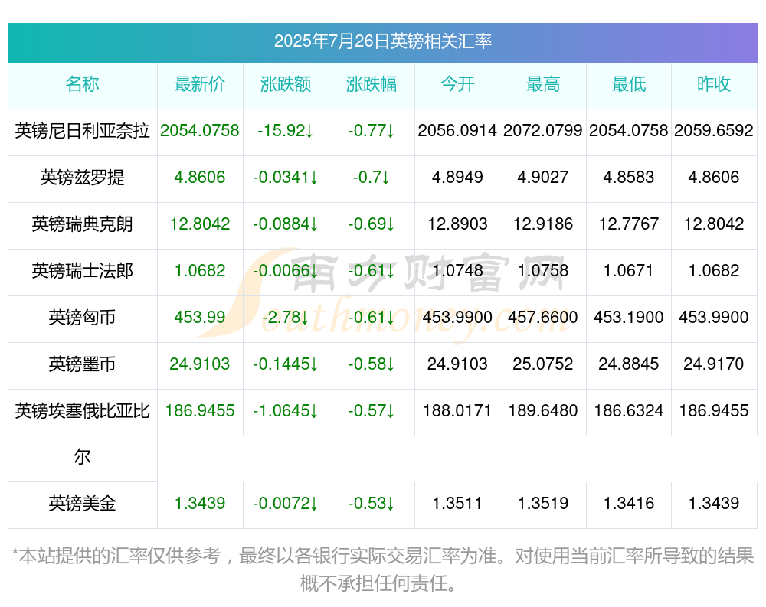Click the highest value 4.9027
The image size is (766, 607).
tap(543, 178)
